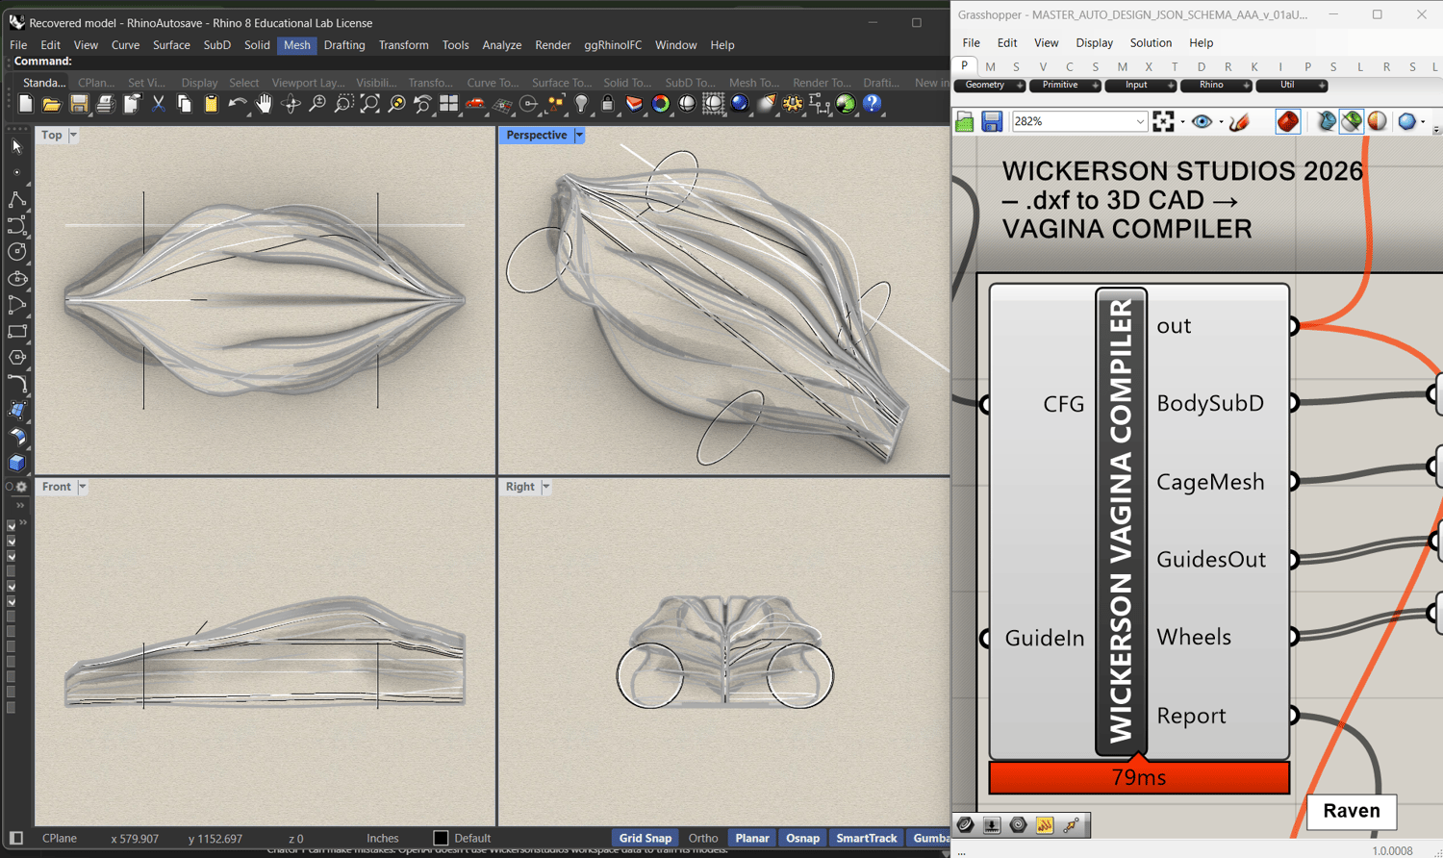Click the Paste clipboard icon

211,104
